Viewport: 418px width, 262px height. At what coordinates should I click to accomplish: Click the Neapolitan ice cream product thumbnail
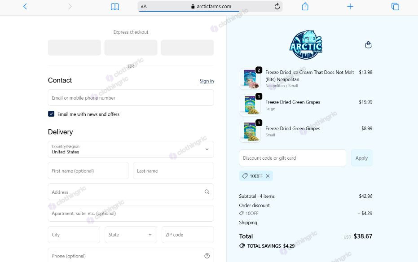(250, 79)
